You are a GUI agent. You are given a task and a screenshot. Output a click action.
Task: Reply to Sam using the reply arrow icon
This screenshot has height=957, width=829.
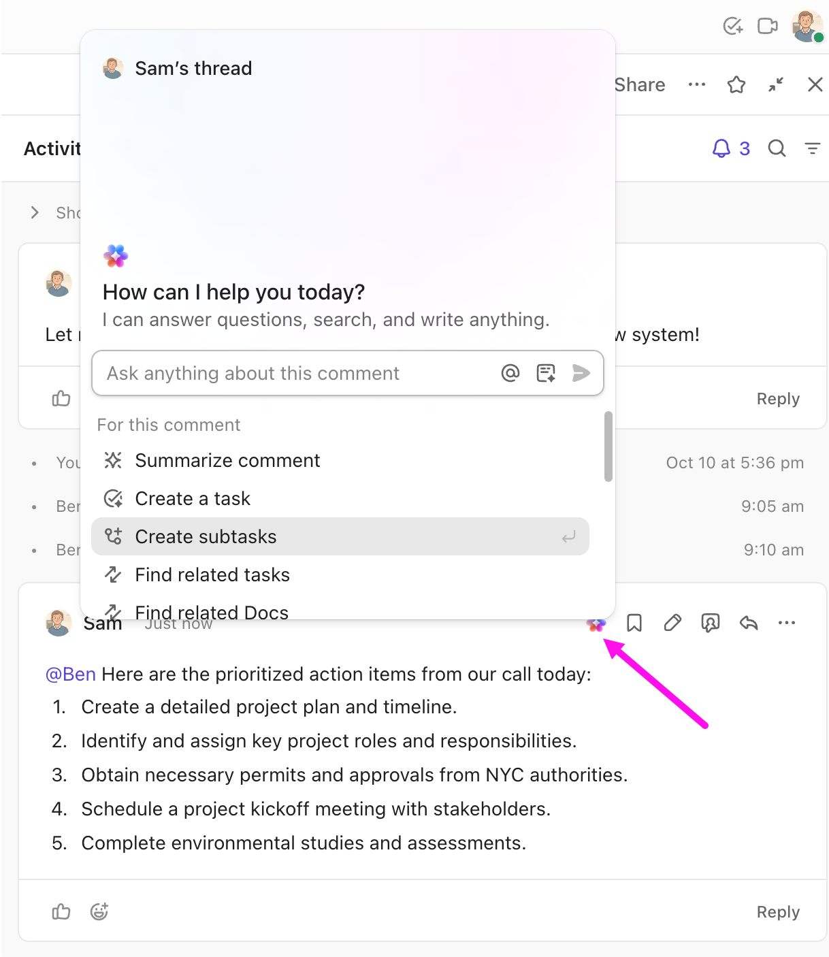[x=748, y=623]
